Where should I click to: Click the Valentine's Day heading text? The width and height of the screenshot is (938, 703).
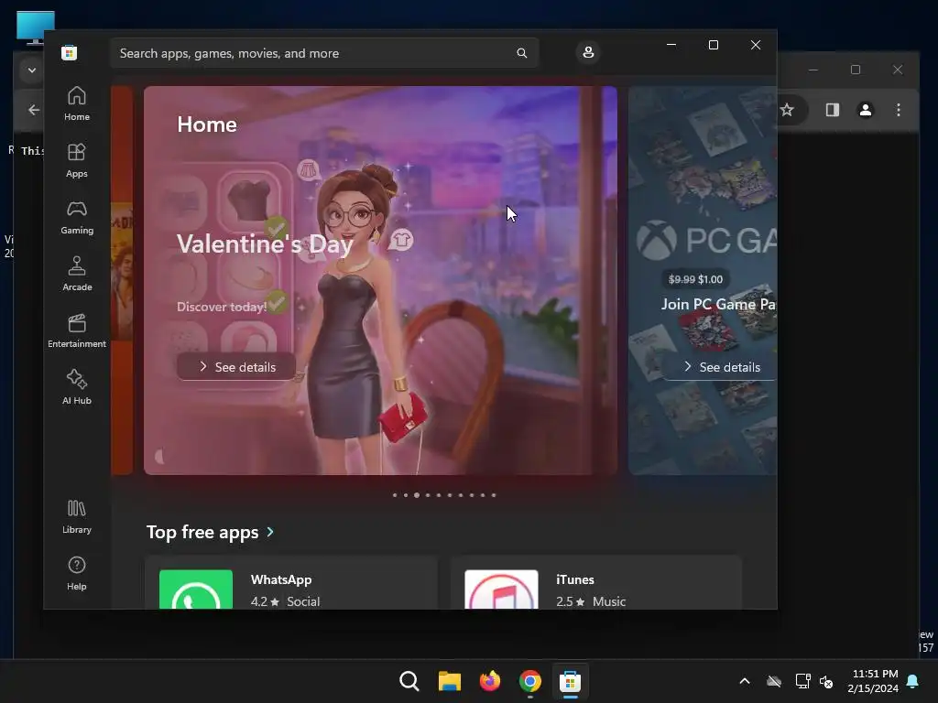265,243
